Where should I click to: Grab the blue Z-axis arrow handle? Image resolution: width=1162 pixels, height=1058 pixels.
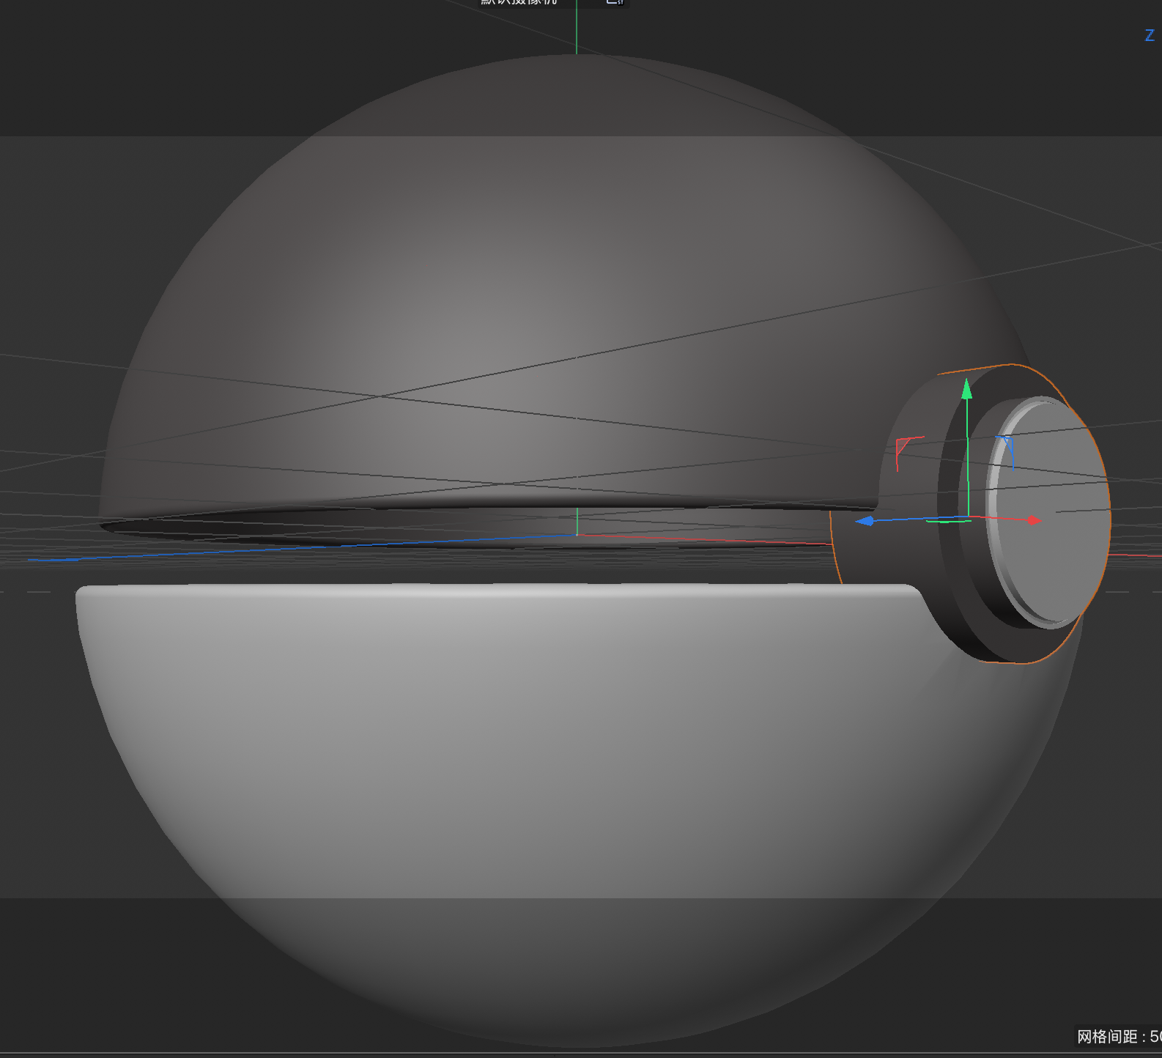(x=865, y=521)
